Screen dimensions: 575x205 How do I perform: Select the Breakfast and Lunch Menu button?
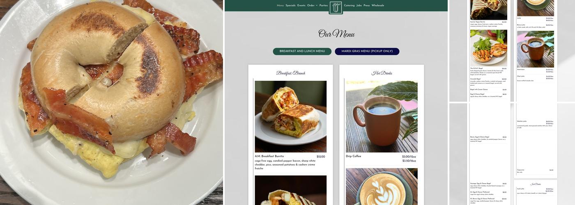[x=302, y=51]
